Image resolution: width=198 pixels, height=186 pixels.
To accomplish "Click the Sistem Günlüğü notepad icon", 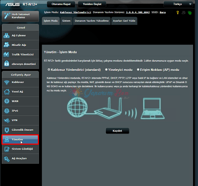I will tap(7, 149).
